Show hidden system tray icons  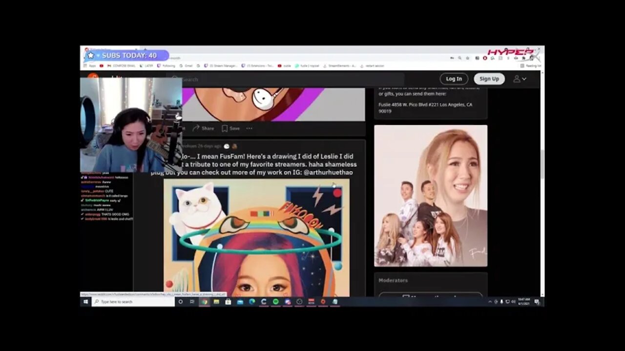tap(490, 302)
